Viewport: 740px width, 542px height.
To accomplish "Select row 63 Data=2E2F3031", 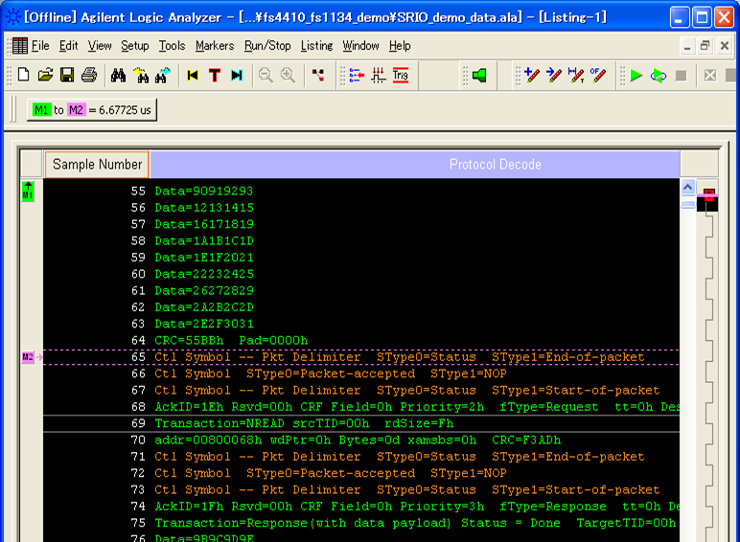I will (x=361, y=324).
